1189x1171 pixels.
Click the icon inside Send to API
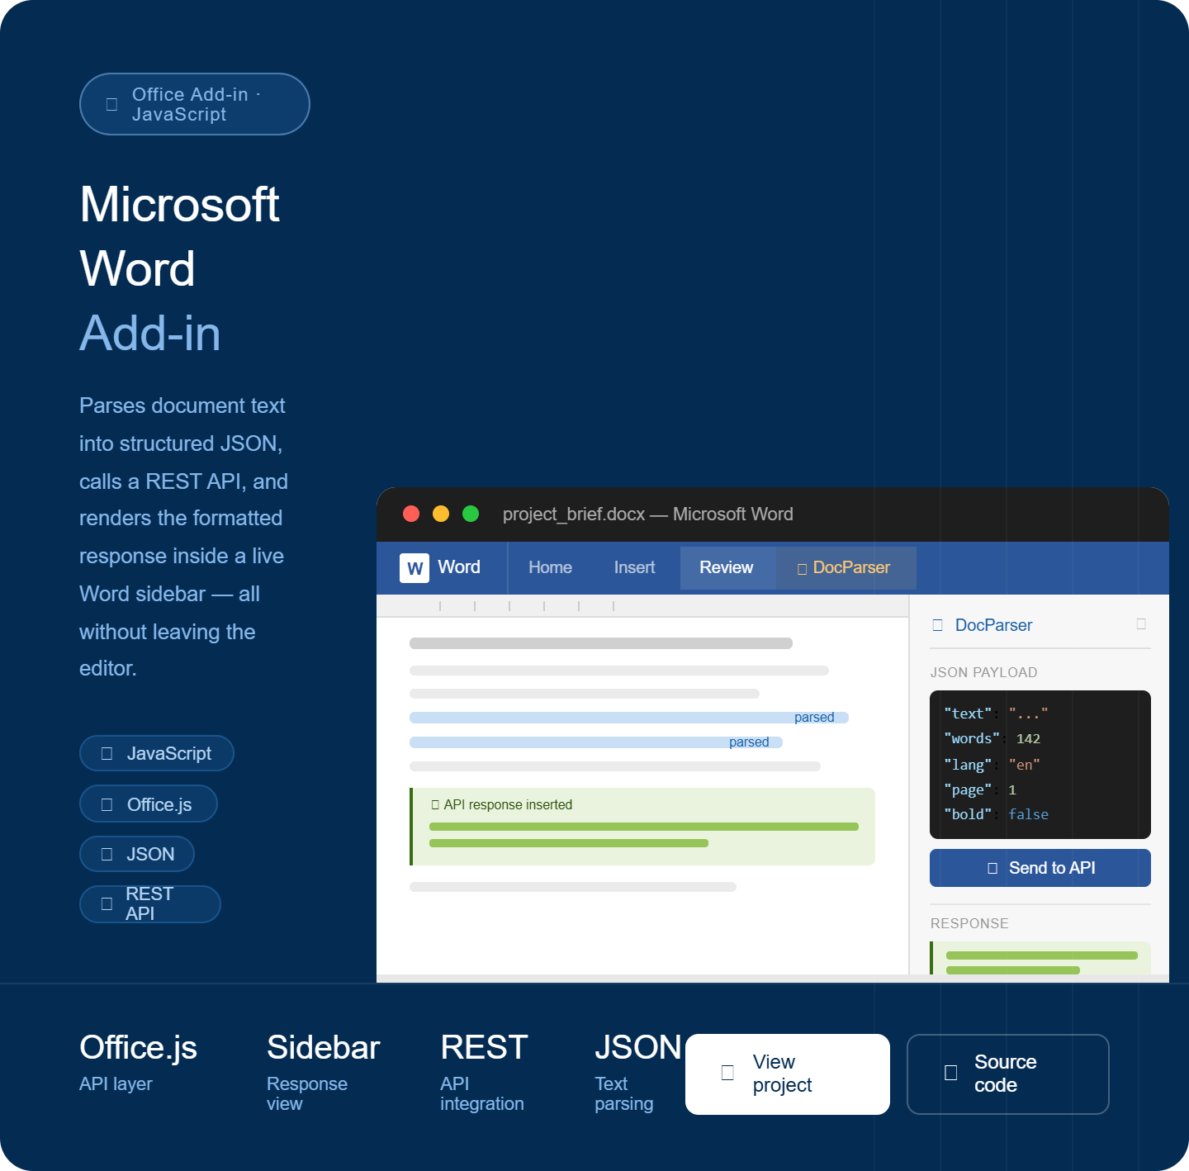[x=992, y=868]
